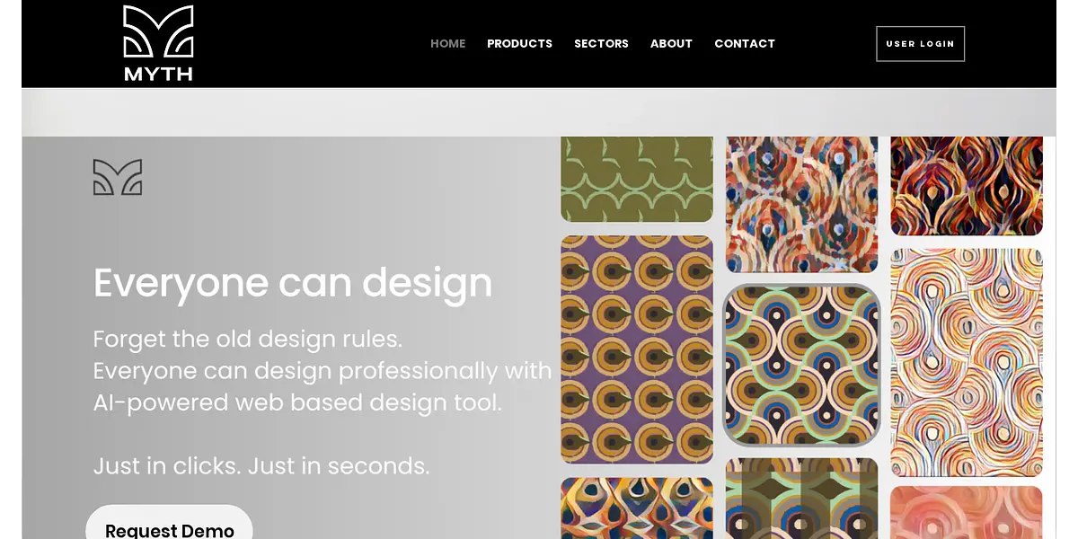This screenshot has width=1078, height=539.
Task: Click the "Just in clicks. Just in seconds." text
Action: (x=261, y=466)
